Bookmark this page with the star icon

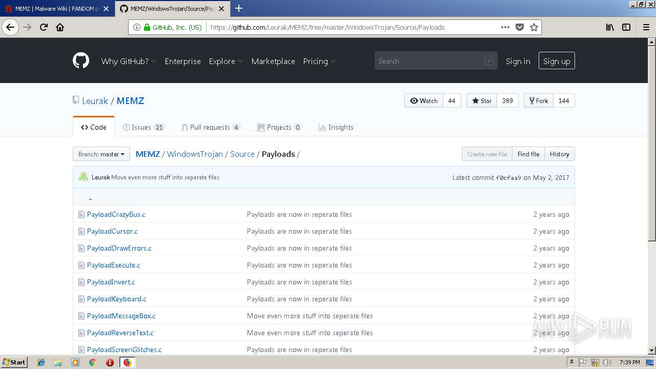[x=534, y=27]
